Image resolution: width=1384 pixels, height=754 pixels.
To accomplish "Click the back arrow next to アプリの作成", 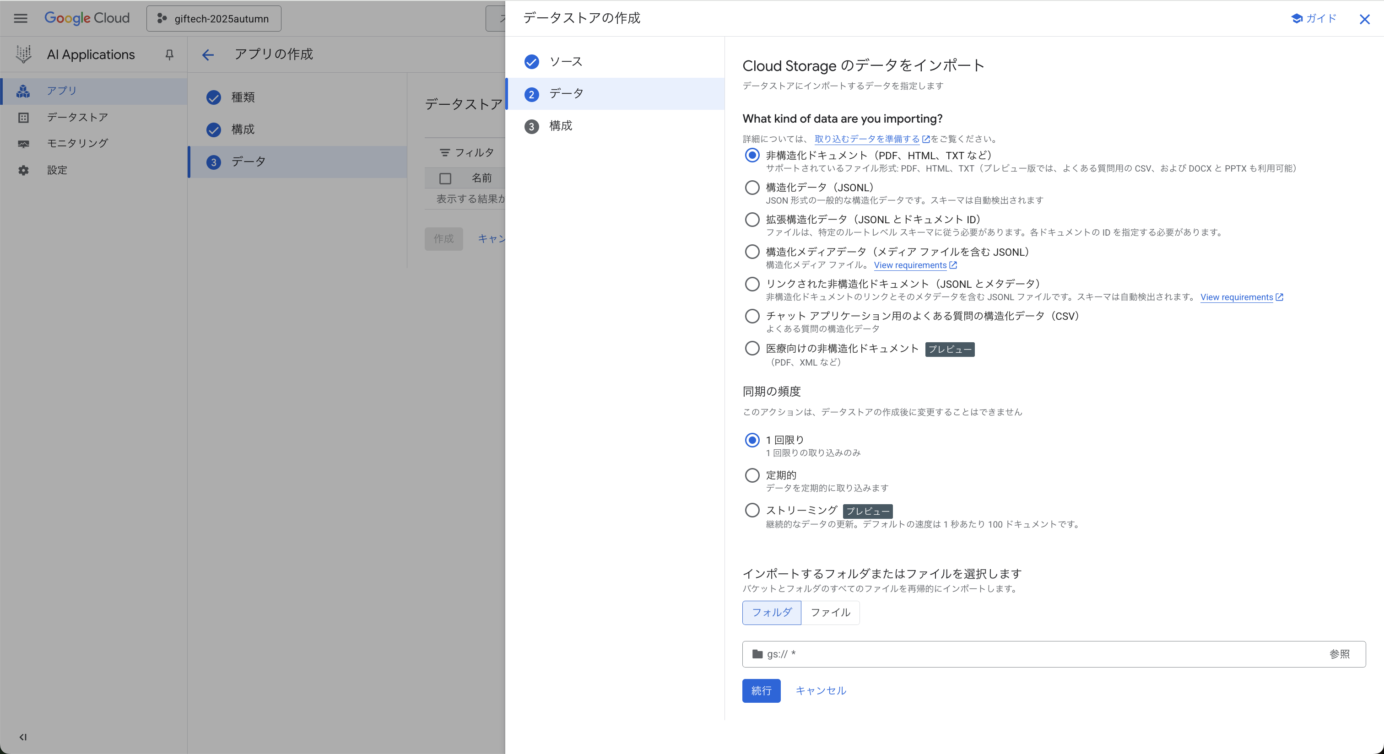I will [x=208, y=55].
